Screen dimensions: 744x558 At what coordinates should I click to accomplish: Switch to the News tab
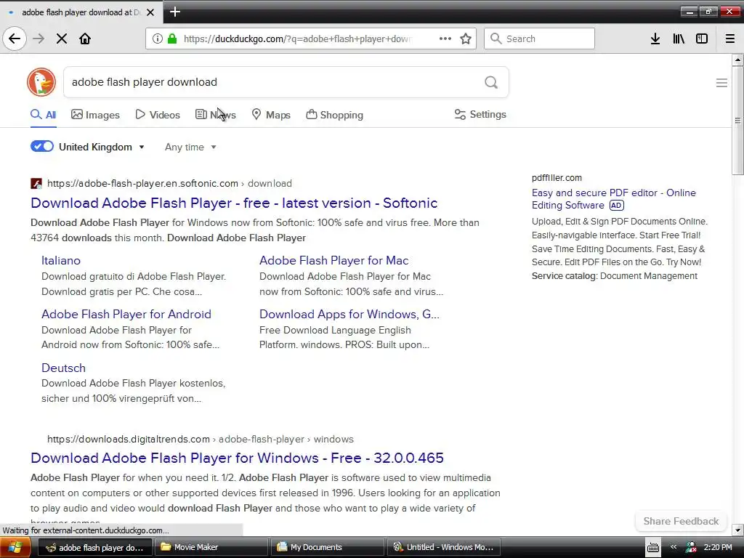[x=215, y=115]
